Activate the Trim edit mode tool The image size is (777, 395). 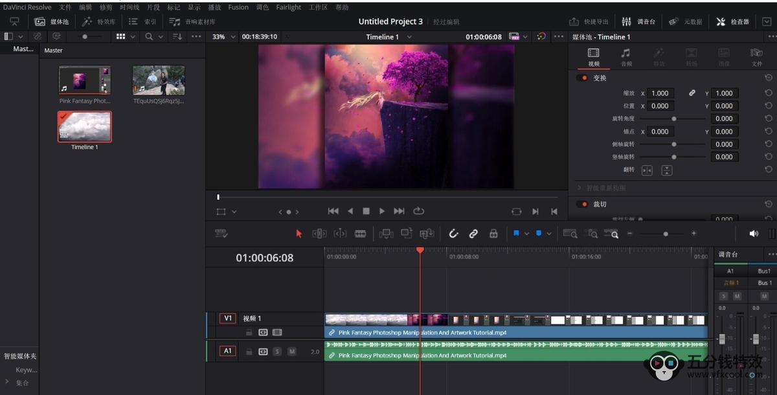[319, 234]
